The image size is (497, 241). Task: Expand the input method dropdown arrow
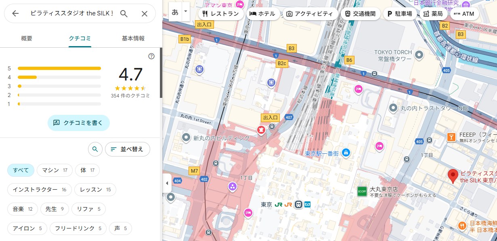(x=186, y=12)
